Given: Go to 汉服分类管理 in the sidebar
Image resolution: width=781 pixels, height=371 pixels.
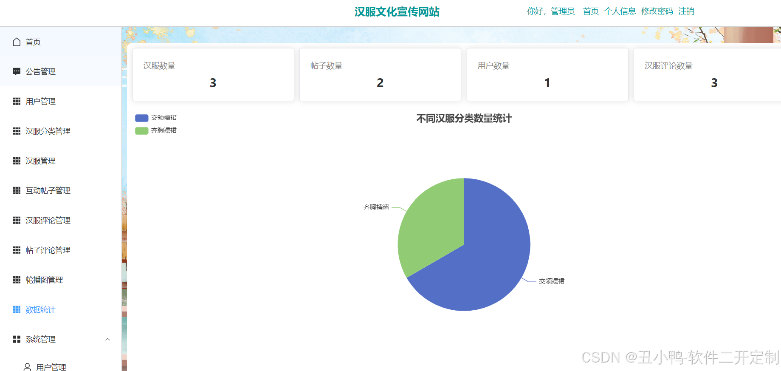Looking at the screenshot, I should [61, 131].
